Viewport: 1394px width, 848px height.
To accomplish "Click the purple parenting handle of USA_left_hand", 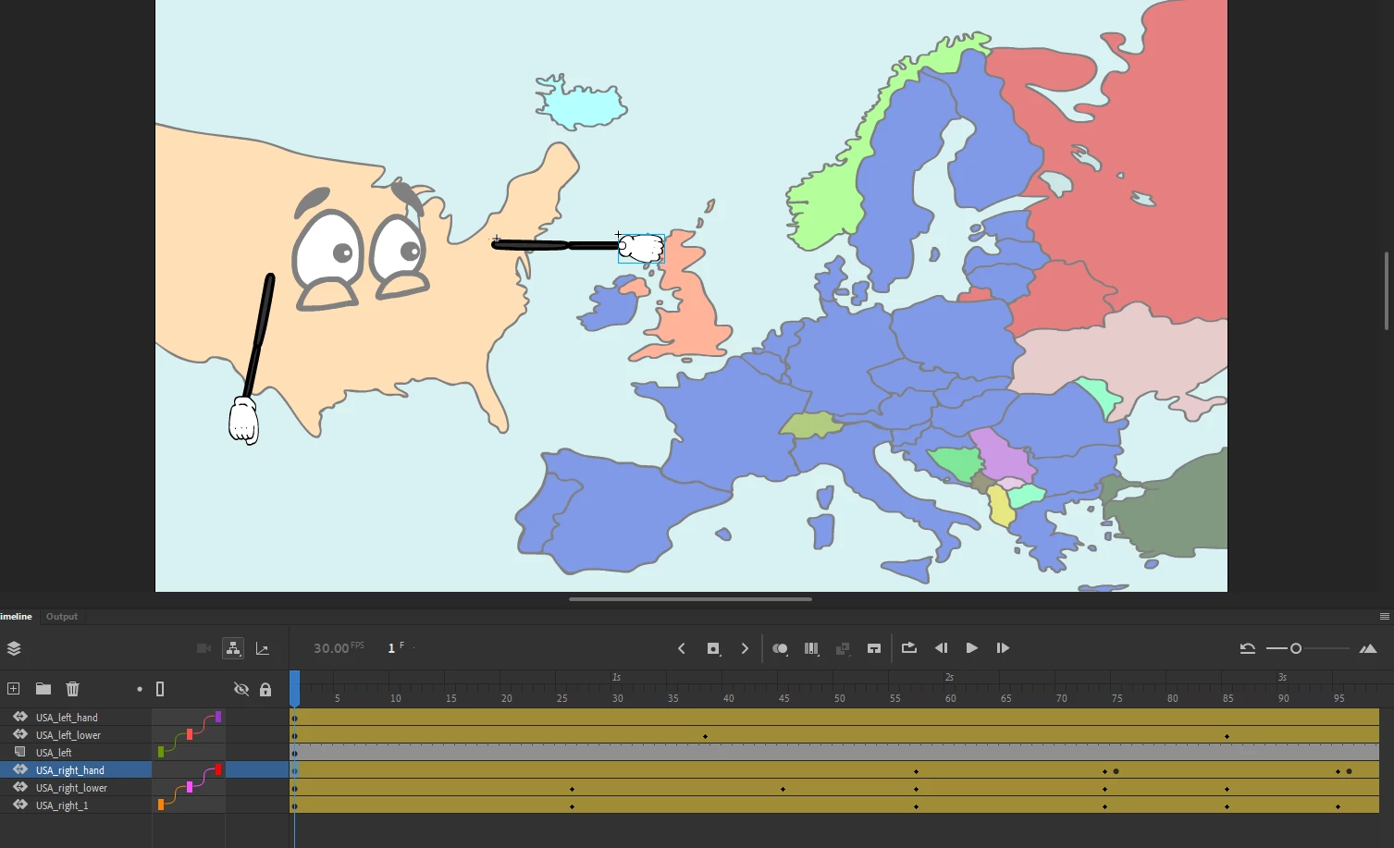I will coord(218,717).
